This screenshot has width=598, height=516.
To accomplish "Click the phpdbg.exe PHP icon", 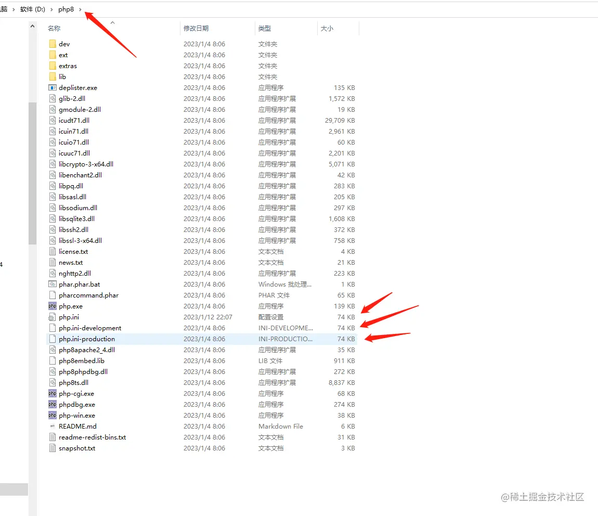I will [53, 404].
